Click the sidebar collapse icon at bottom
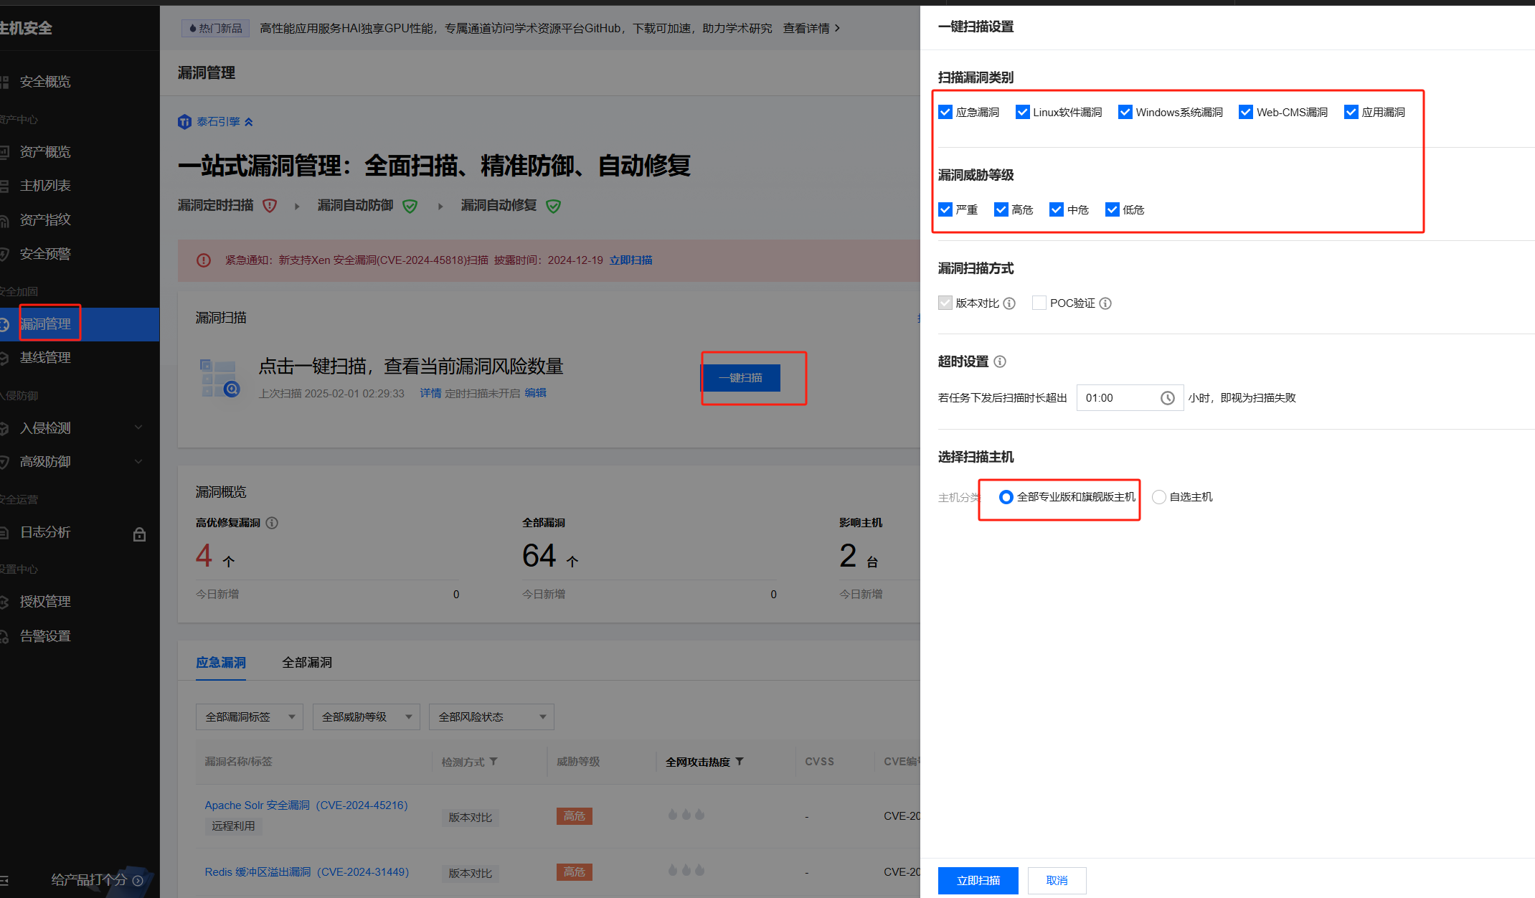Viewport: 1535px width, 898px height. [x=4, y=880]
